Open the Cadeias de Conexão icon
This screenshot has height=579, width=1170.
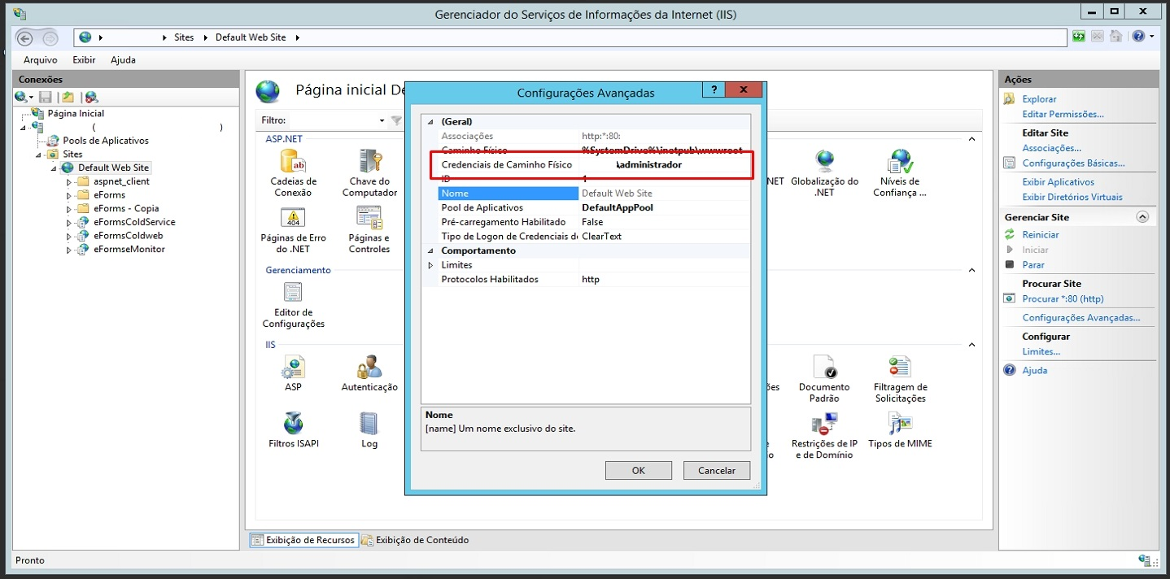click(x=293, y=163)
